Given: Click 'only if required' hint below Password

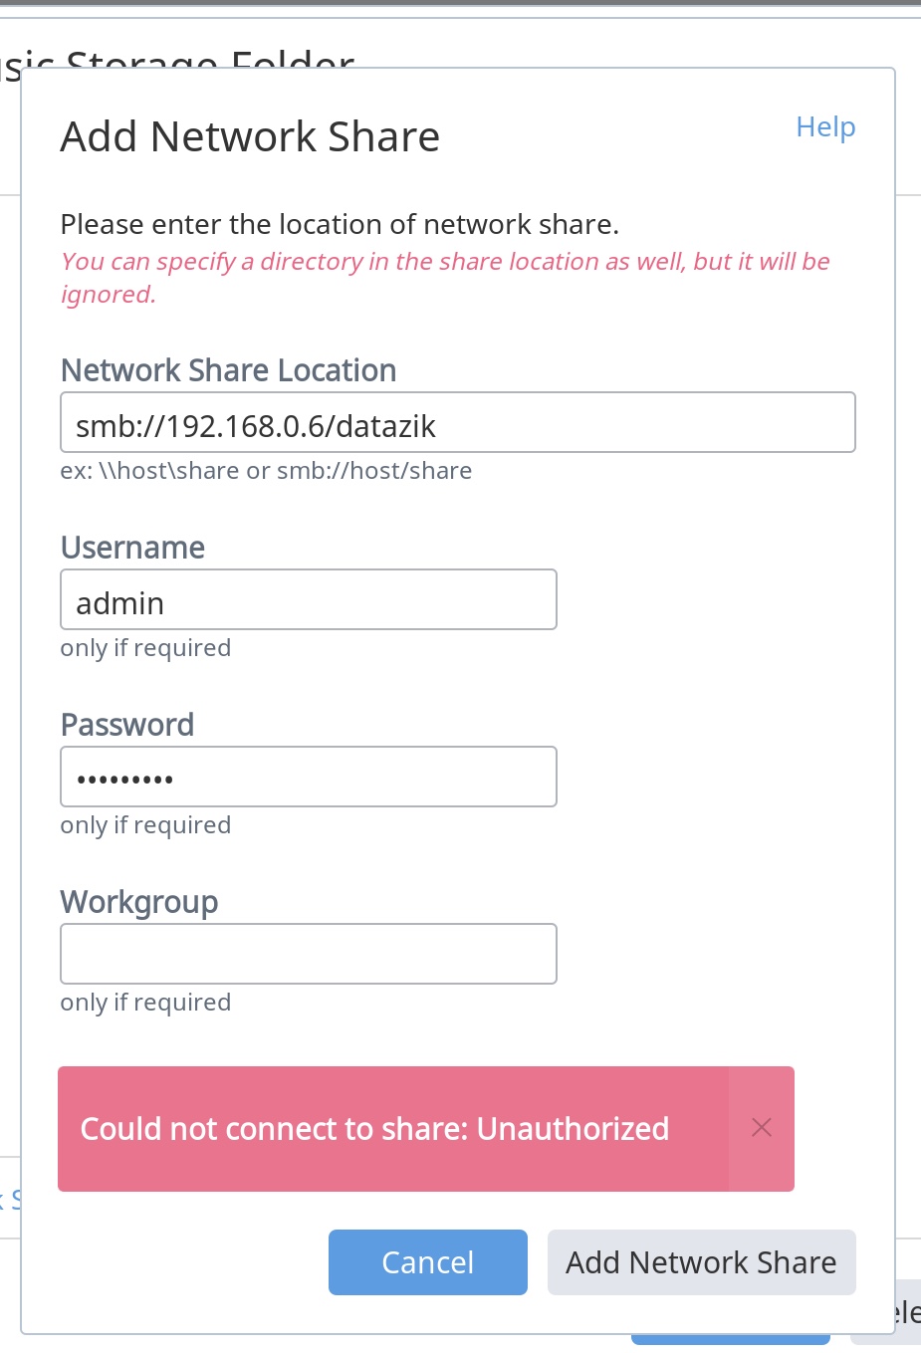Looking at the screenshot, I should click(x=145, y=825).
